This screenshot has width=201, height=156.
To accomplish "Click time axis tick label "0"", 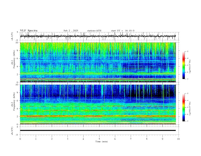I will pyautogui.click(x=20, y=139).
